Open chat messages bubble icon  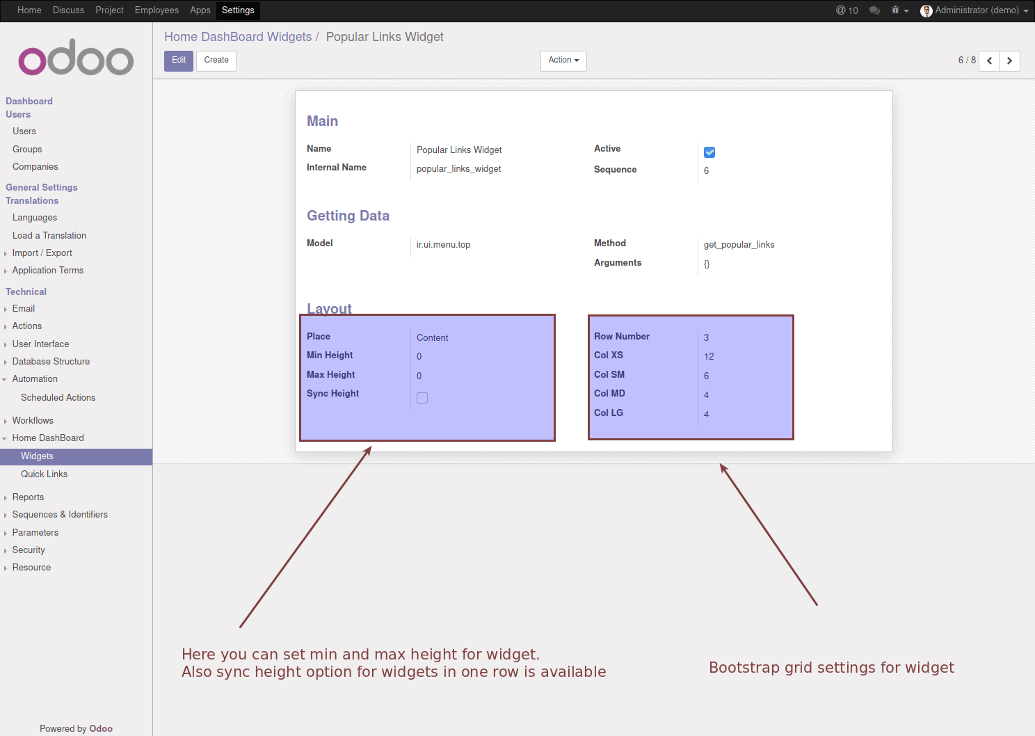[874, 10]
